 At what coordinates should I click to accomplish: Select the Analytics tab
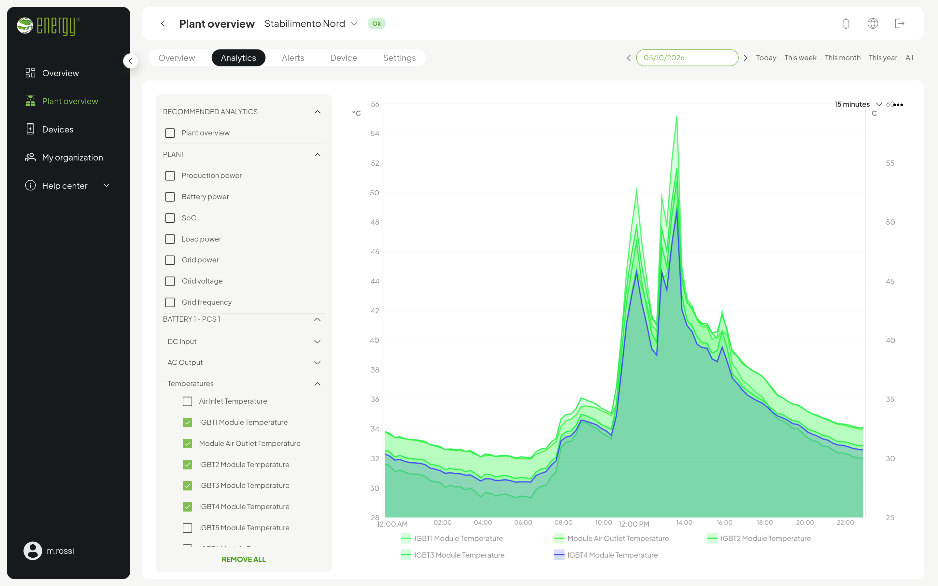238,58
